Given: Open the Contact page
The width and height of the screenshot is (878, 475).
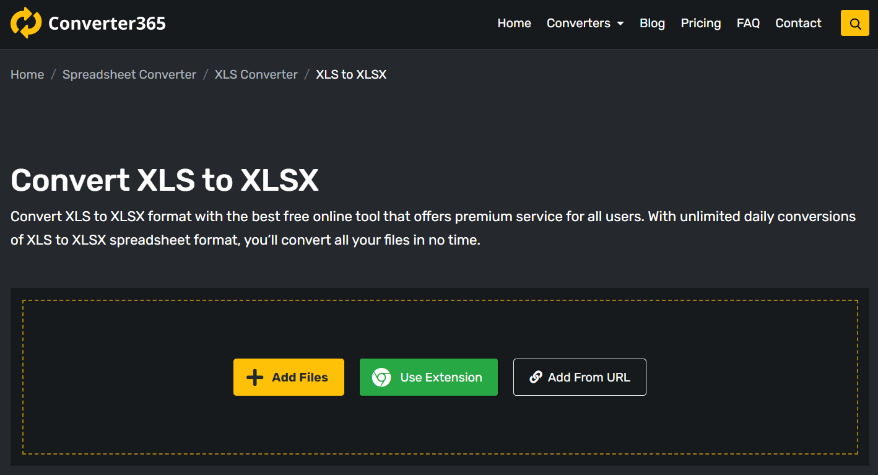Looking at the screenshot, I should coord(798,24).
